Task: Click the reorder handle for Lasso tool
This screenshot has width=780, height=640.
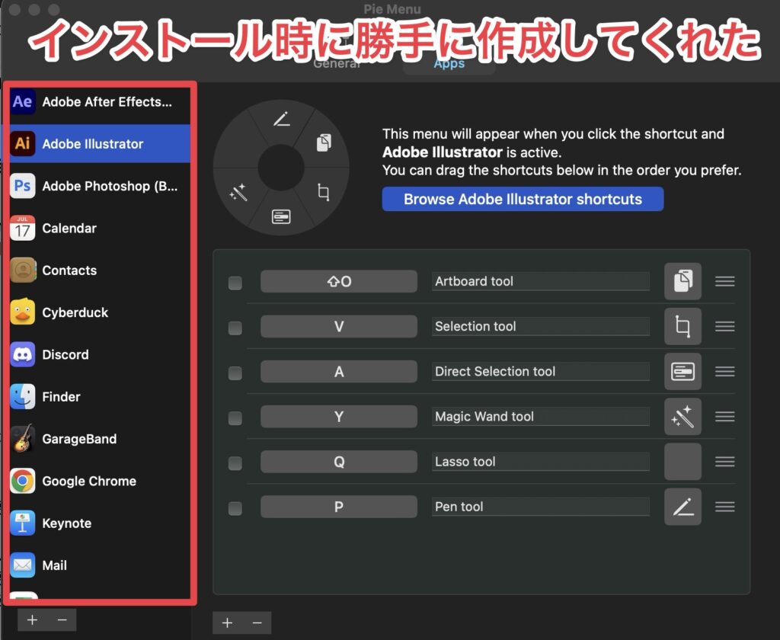Action: pos(725,462)
